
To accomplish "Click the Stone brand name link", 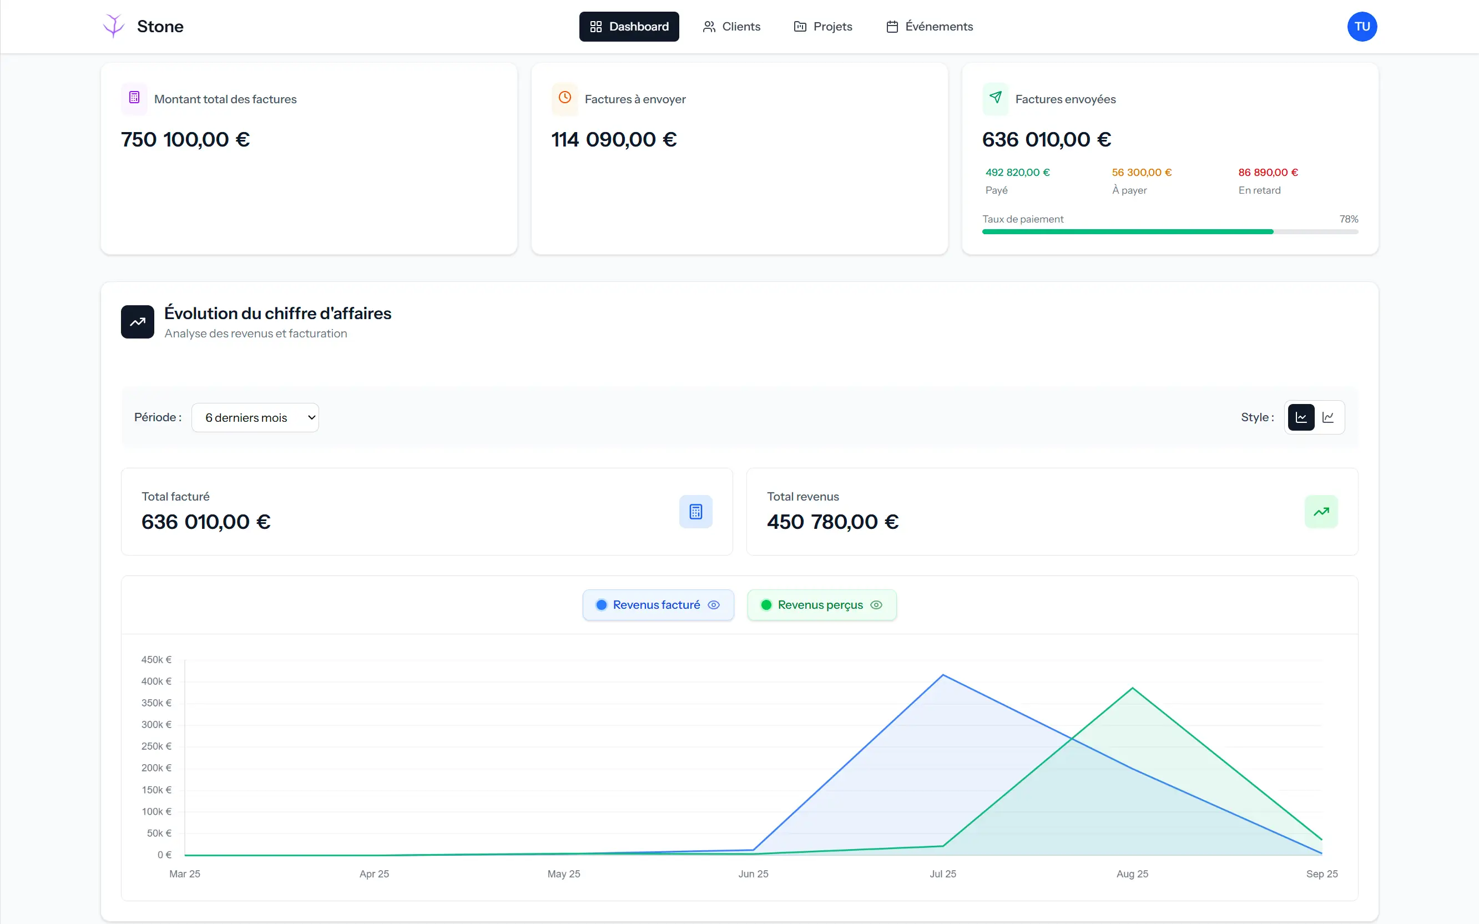I will (x=160, y=26).
